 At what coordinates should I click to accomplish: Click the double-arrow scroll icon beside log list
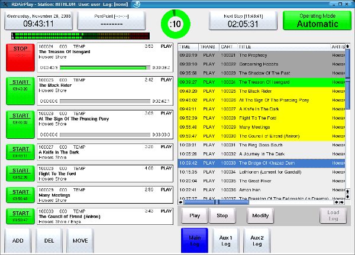pyautogui.click(x=347, y=194)
